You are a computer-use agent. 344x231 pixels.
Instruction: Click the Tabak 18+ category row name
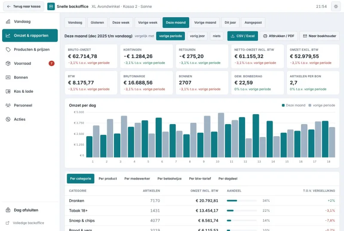78,211
